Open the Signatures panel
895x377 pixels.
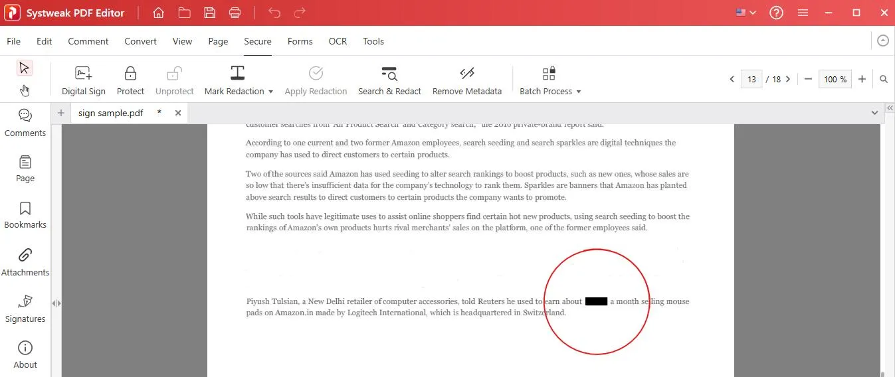25,308
